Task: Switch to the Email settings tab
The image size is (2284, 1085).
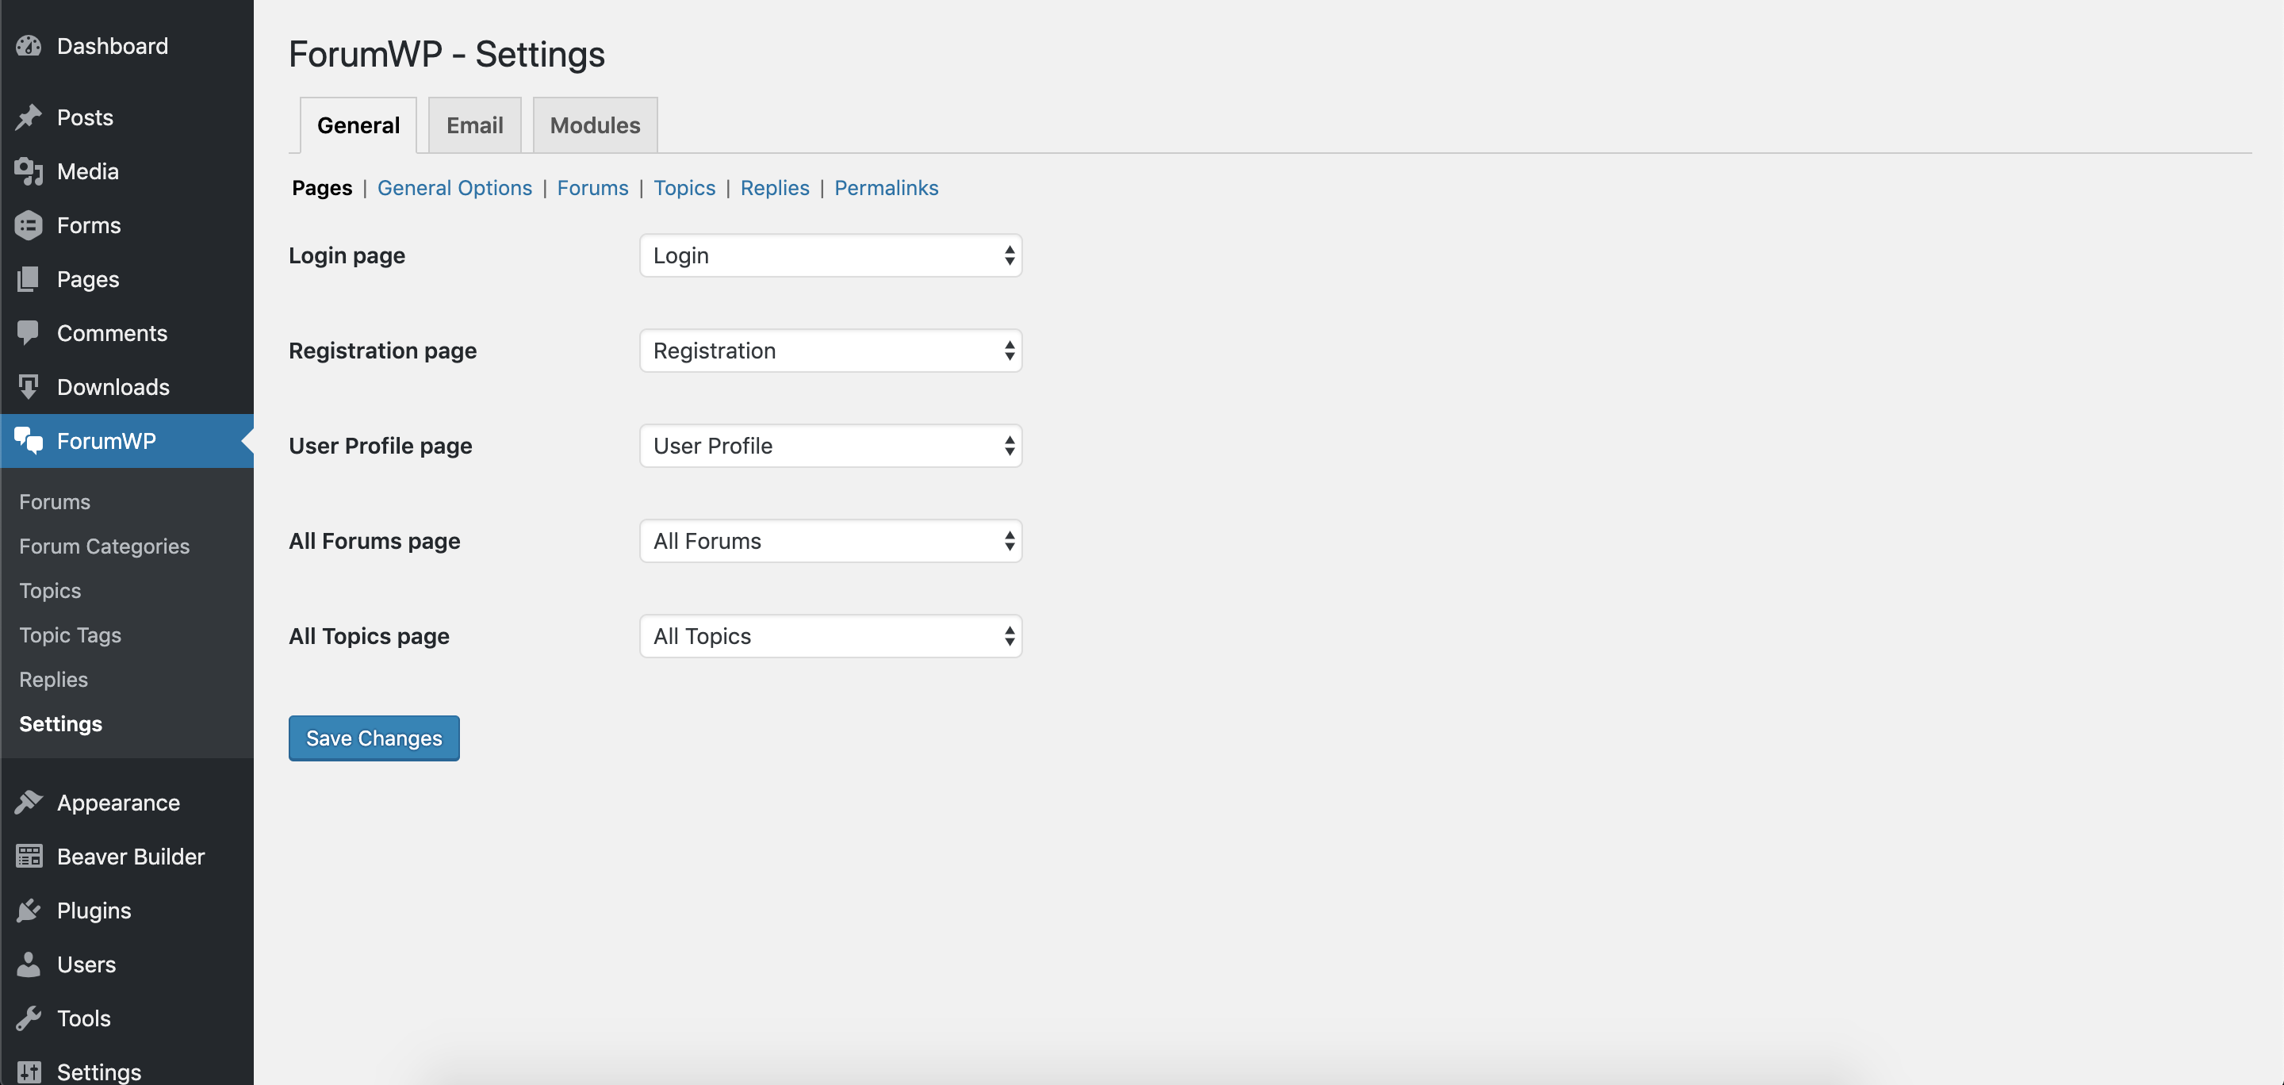Action: point(475,124)
